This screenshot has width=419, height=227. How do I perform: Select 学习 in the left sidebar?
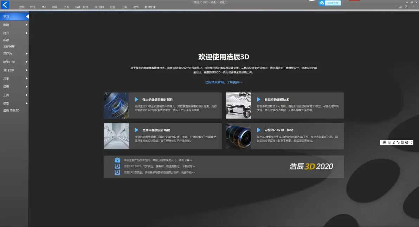pos(14,17)
